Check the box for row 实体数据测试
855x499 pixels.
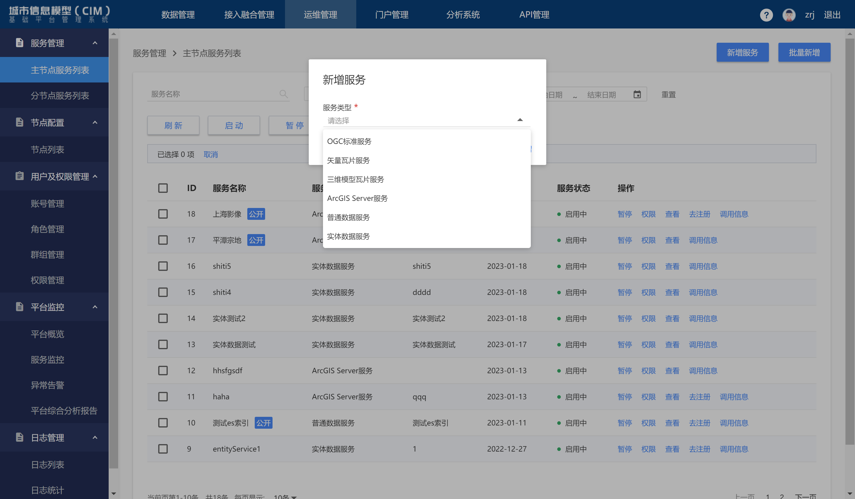tap(163, 344)
